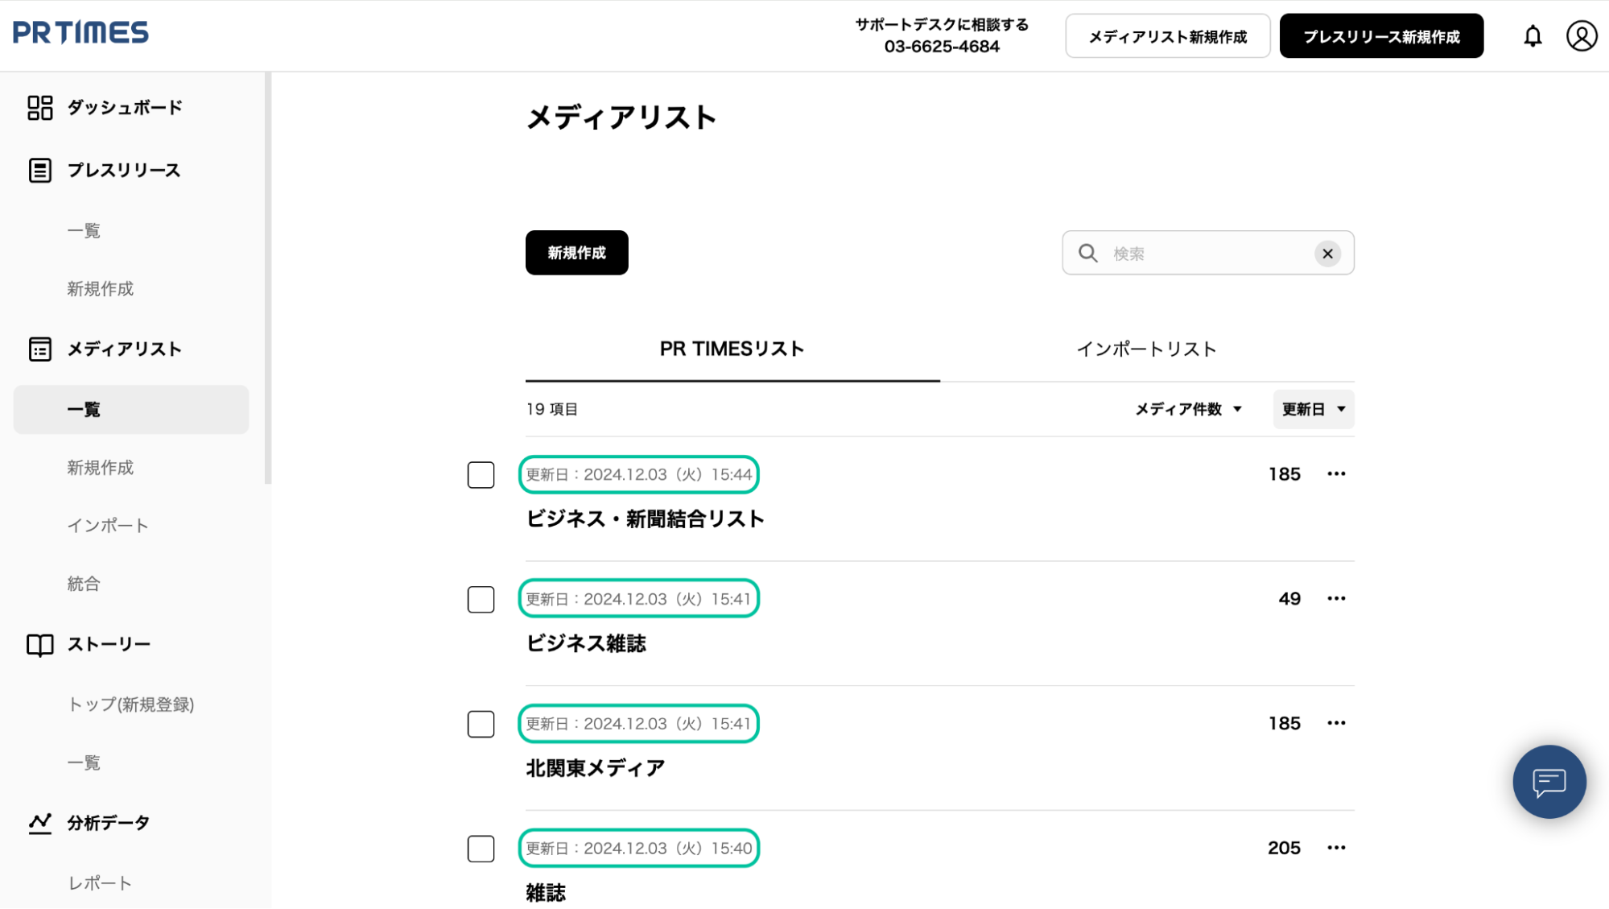Click the ダッシュボード grid icon in sidebar

pyautogui.click(x=39, y=108)
